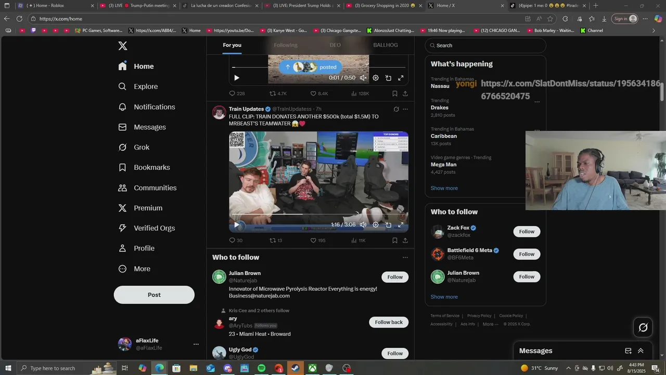This screenshot has width=666, height=375.
Task: Click the X logo above the sidebar
Action: 123,46
